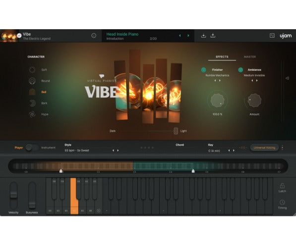Click the Introduction preset category text
Screen dimensions: 296x246
[x=115, y=39]
